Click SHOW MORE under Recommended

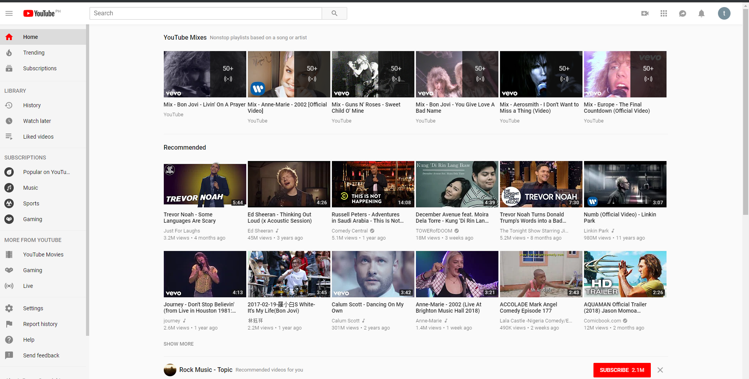(179, 344)
